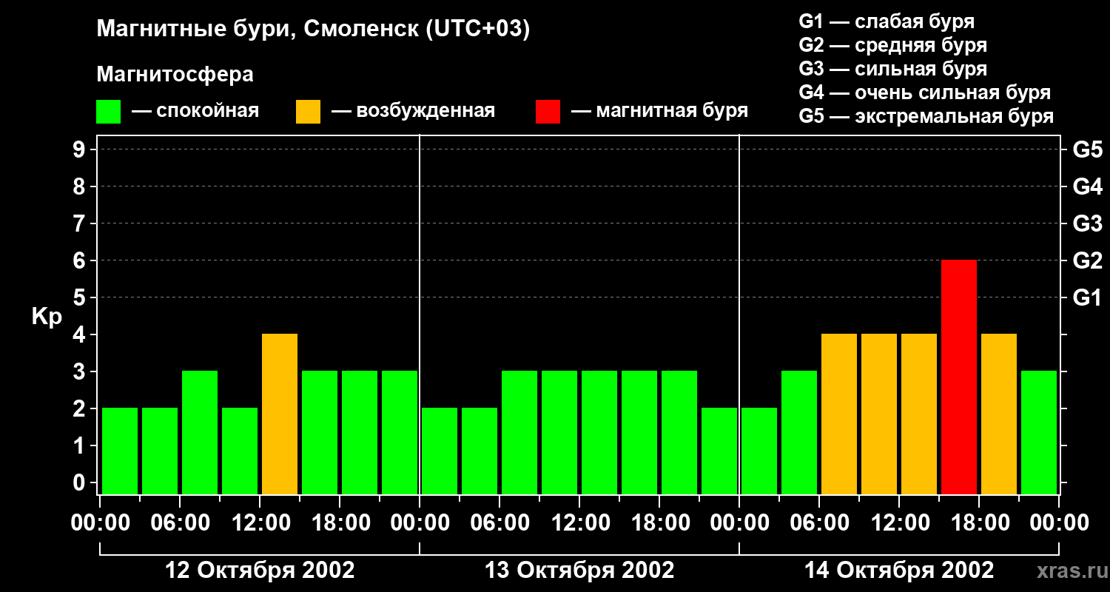Click the right axis label G1
The image size is (1110, 592).
[1087, 297]
